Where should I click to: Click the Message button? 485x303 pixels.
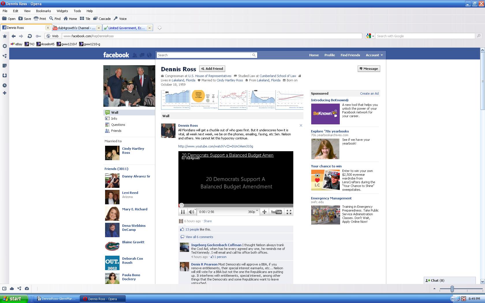[x=369, y=69]
